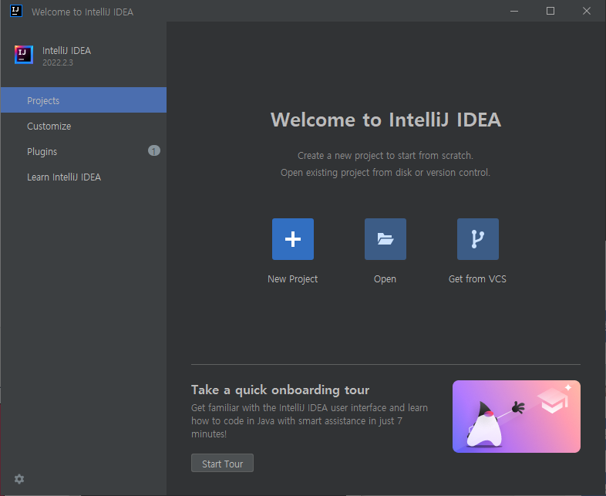Maximize the Welcome window
Image resolution: width=606 pixels, height=496 pixels.
(550, 11)
